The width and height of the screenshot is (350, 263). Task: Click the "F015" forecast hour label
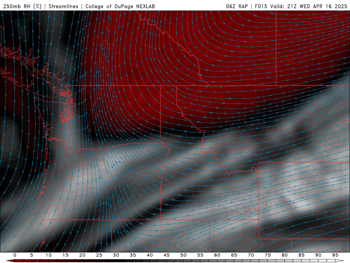pyautogui.click(x=261, y=6)
